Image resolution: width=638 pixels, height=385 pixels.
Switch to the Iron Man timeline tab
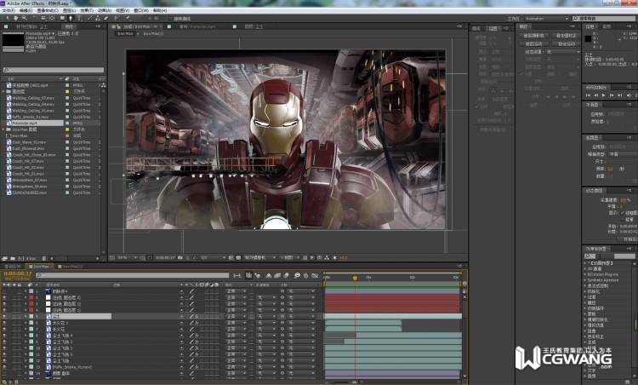click(39, 267)
